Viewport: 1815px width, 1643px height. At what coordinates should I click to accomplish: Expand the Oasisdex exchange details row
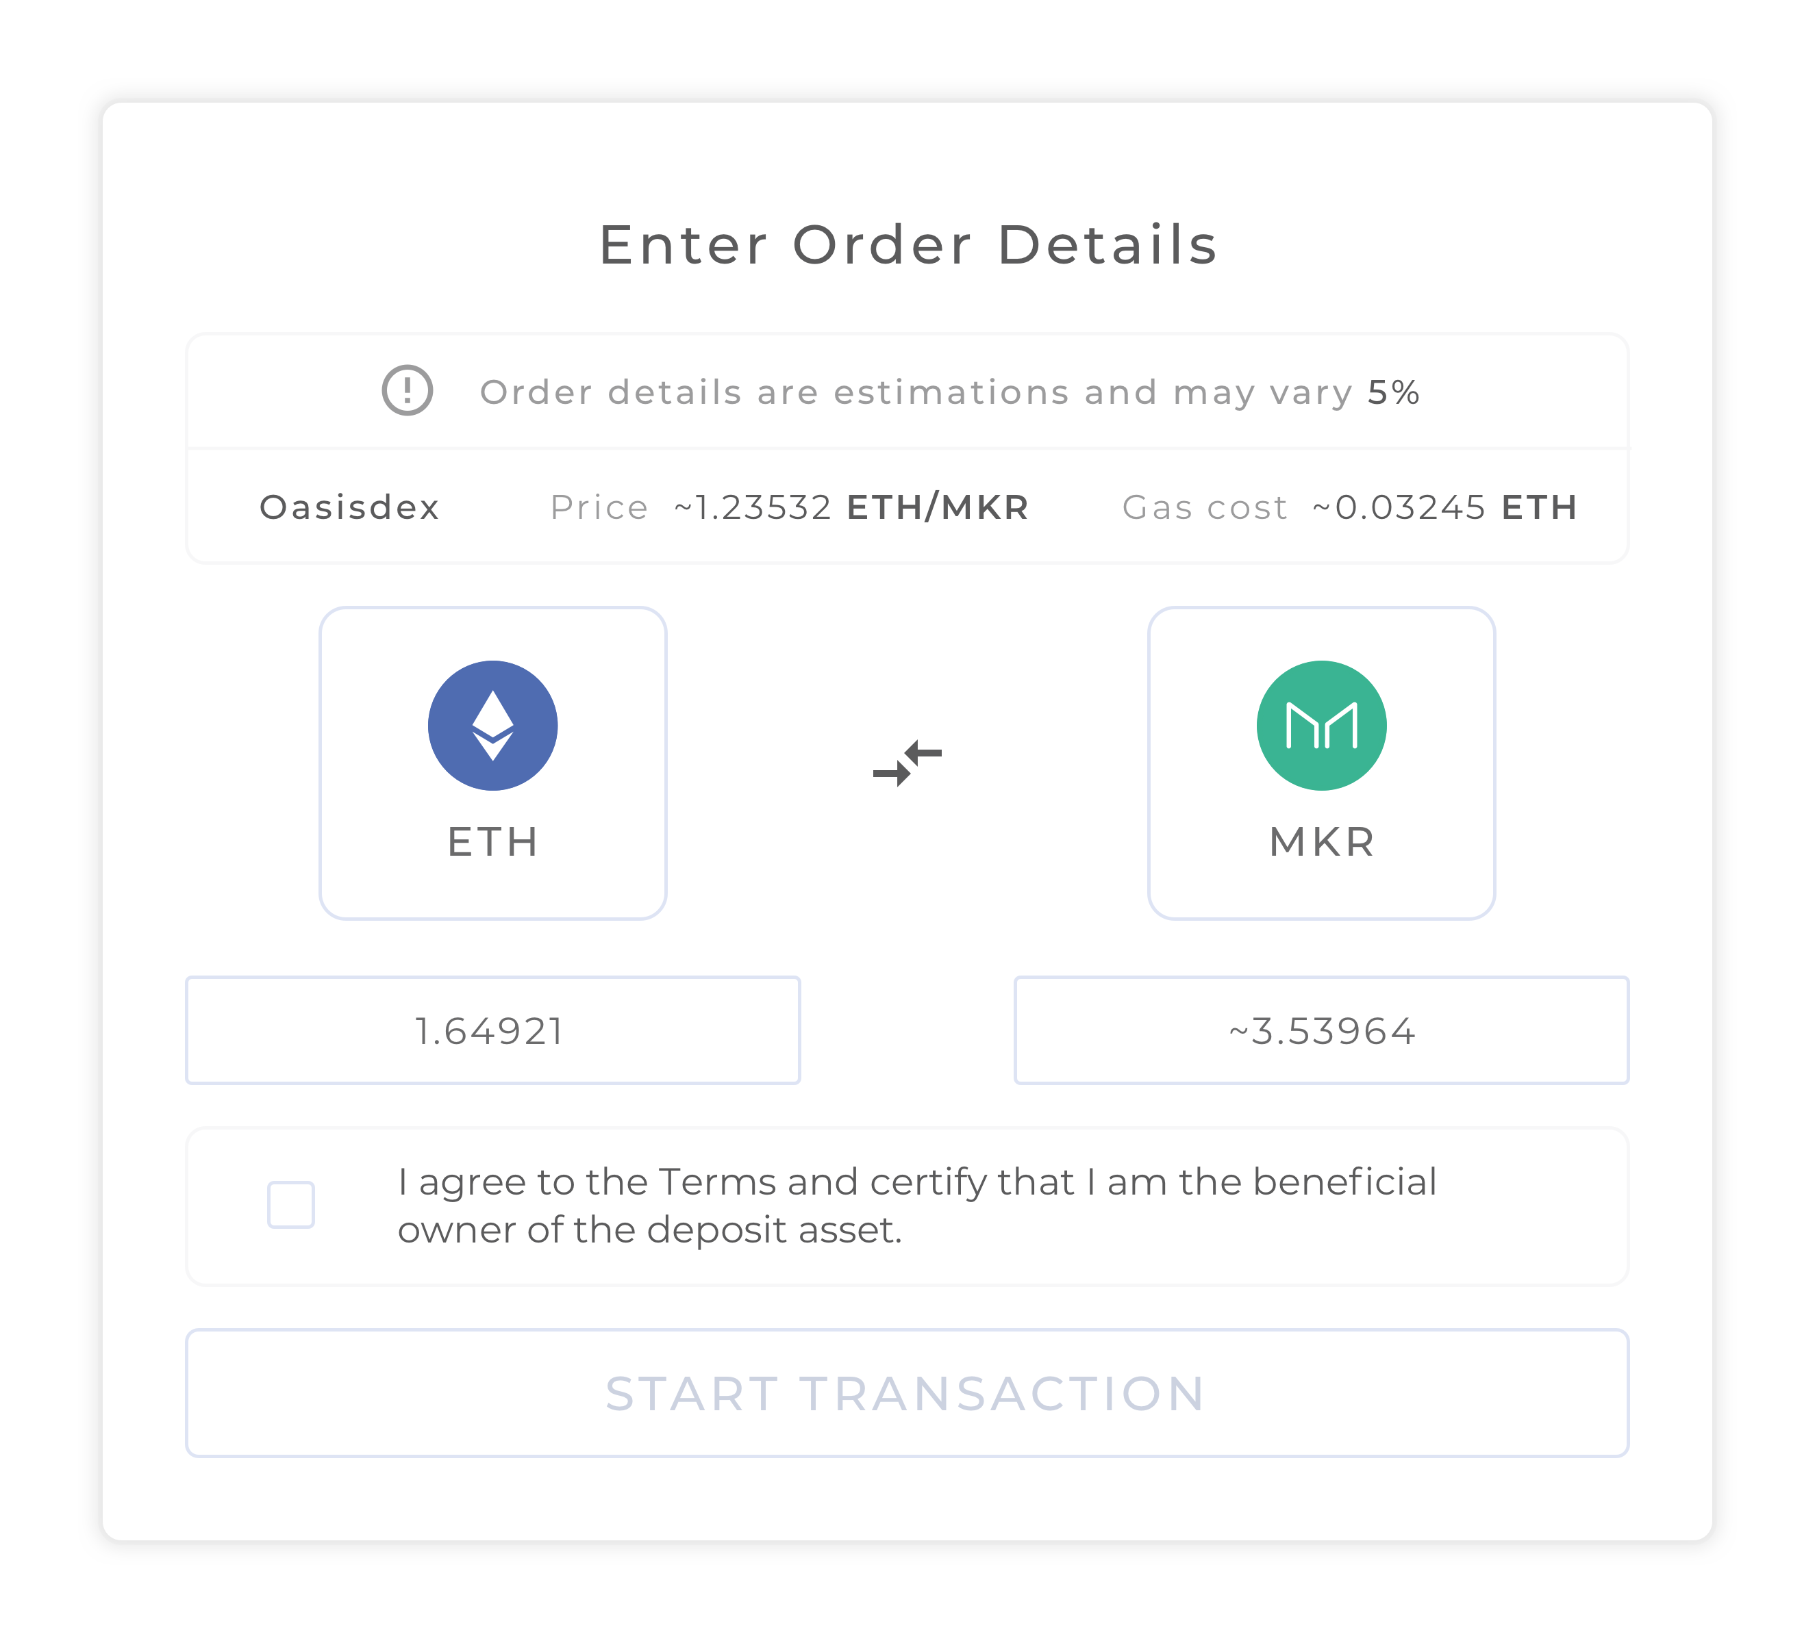pos(907,507)
